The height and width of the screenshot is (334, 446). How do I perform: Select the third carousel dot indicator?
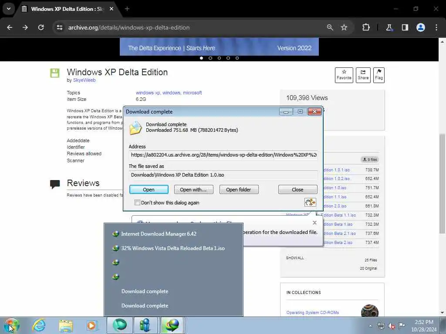pyautogui.click(x=220, y=58)
